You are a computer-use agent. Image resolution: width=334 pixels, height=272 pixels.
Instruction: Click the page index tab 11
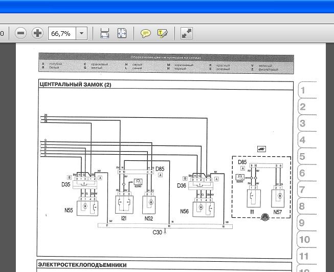(x=307, y=256)
